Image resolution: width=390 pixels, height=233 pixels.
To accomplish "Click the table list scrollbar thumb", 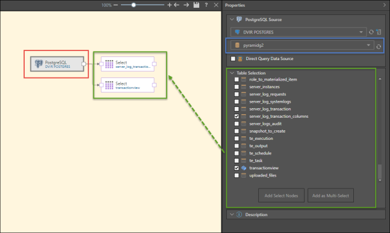I will (x=380, y=172).
